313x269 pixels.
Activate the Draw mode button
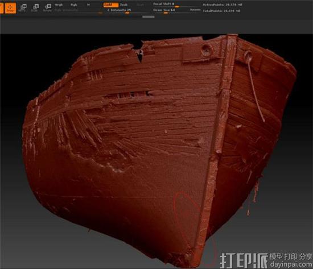point(10,8)
